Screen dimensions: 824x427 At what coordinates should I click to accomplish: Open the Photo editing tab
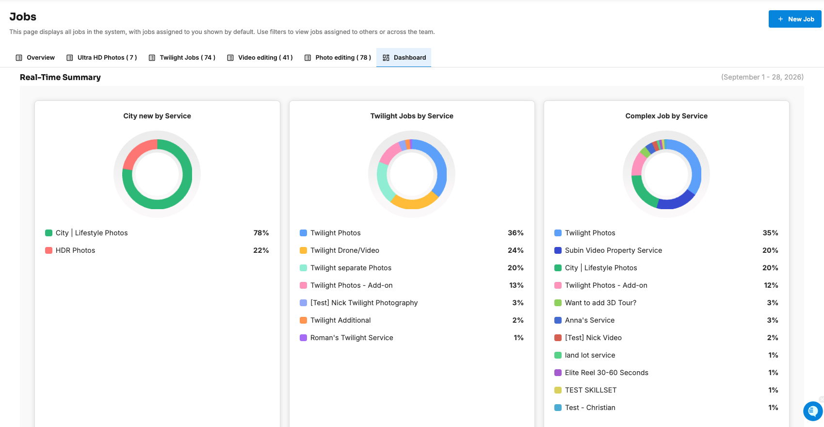click(x=338, y=57)
